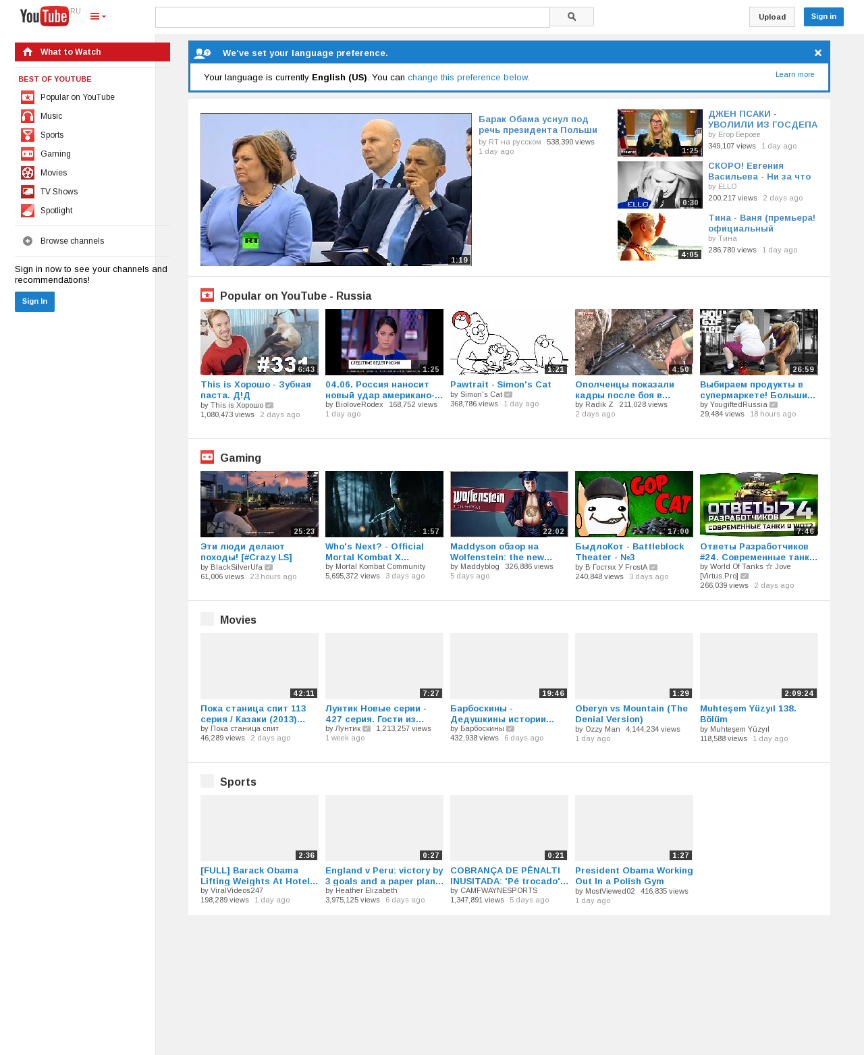Screen dimensions: 864x1055
Task: Open Барак Обама уснул video title
Action: click(x=538, y=125)
